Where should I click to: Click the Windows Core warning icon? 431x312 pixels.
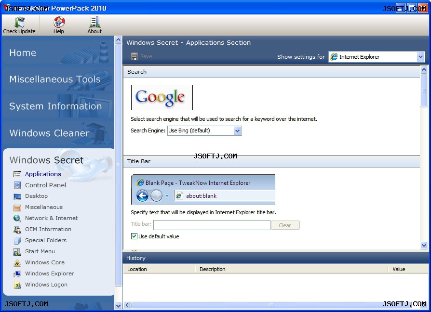point(17,263)
